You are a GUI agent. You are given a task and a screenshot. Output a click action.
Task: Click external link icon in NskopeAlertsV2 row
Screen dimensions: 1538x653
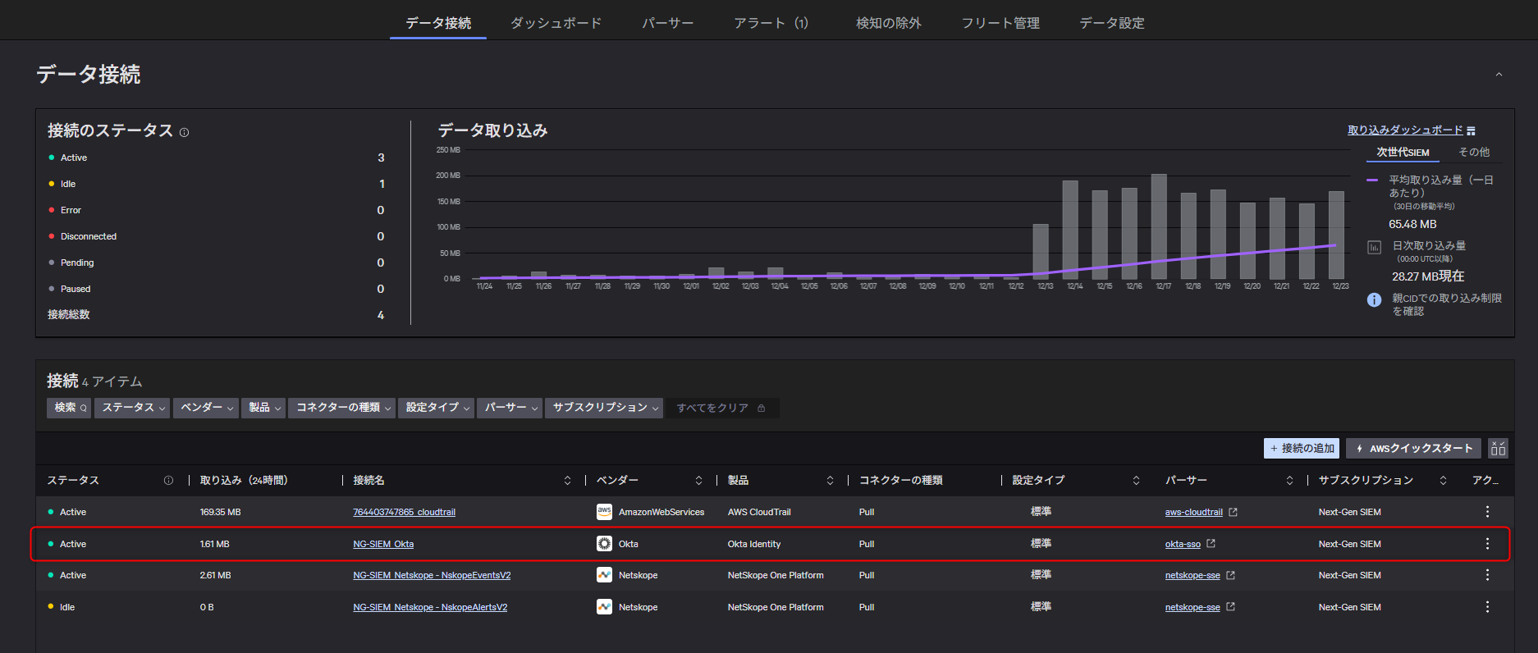click(1230, 607)
